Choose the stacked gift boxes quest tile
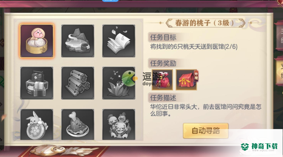Viewport: 283px width, 157px height. click(x=37, y=83)
